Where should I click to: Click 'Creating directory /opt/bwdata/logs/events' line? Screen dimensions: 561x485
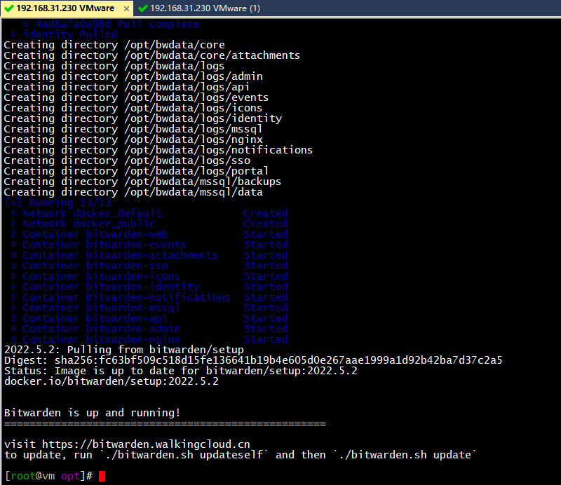pos(136,97)
